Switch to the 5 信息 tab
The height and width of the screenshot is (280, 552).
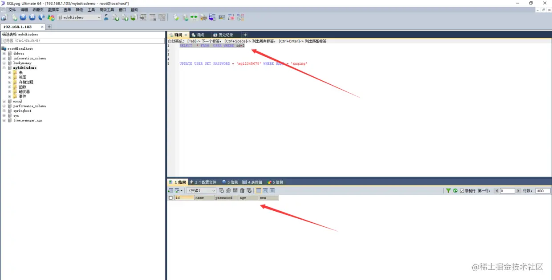click(276, 182)
